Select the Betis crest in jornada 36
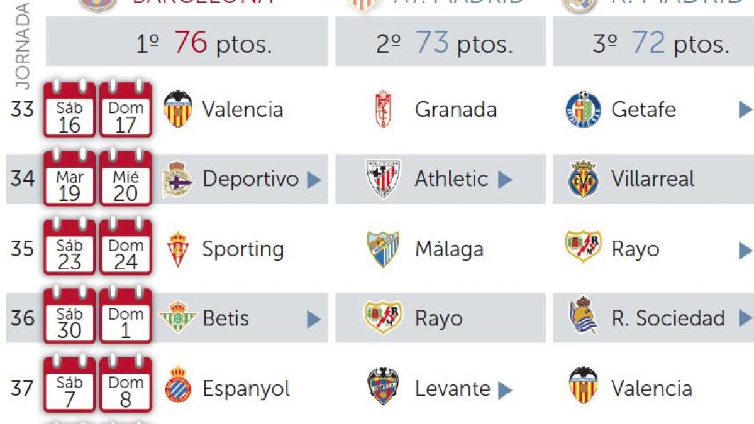The width and height of the screenshot is (754, 424). point(177,317)
